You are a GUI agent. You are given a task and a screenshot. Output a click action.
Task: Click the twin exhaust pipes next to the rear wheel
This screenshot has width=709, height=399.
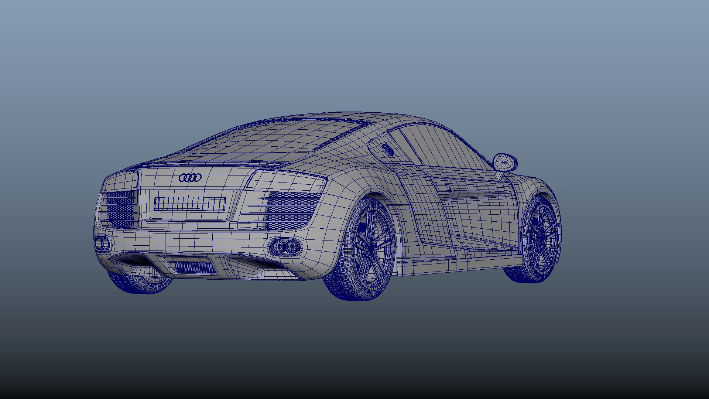point(285,246)
